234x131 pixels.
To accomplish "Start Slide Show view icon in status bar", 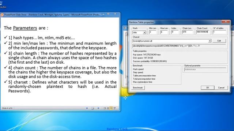I will pyautogui.click(x=114, y=108).
